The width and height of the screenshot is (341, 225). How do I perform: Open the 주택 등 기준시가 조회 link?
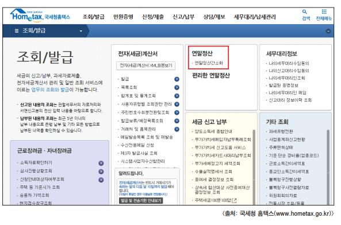[40, 188]
